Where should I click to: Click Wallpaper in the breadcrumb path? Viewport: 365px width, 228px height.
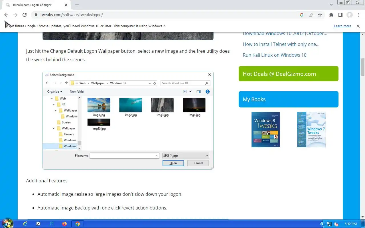(x=98, y=83)
